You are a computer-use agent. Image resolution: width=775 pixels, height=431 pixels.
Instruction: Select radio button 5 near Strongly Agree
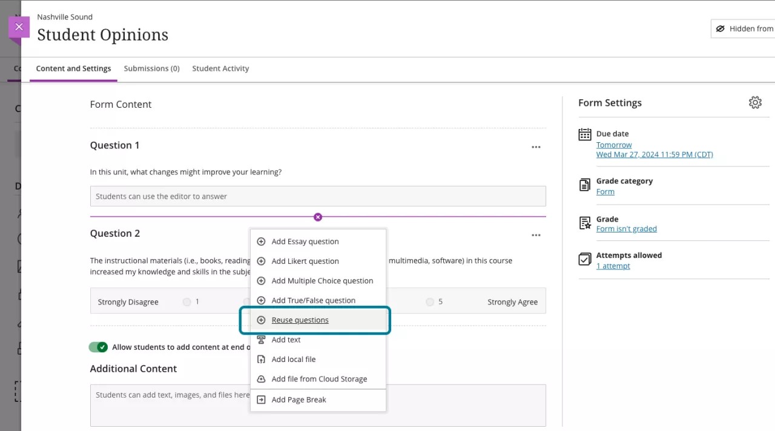(430, 301)
